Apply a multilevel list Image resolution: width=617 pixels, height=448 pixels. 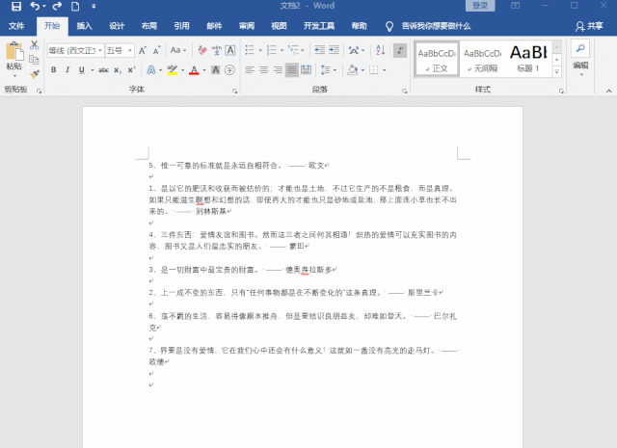(293, 50)
